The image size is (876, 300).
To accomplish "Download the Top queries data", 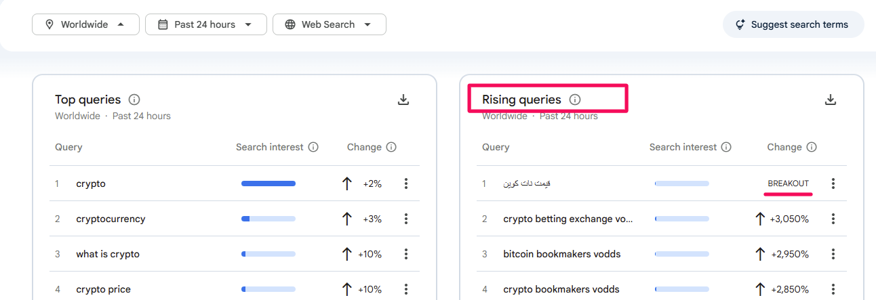I will (x=403, y=100).
